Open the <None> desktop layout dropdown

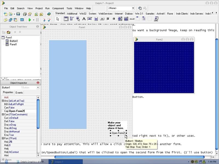pyautogui.click(x=133, y=8)
